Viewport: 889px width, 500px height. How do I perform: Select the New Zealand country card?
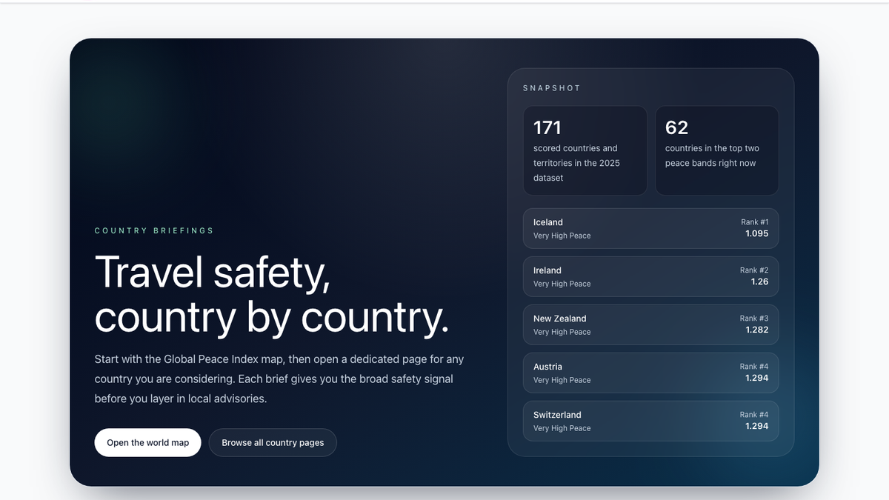(x=650, y=324)
